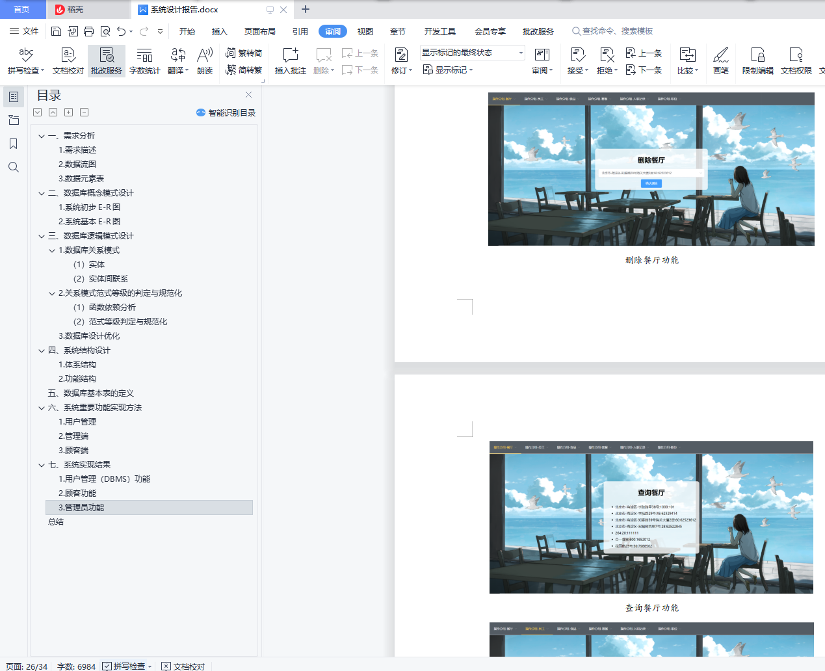
Task: Click 页面: 26/34 page indicator
Action: (27, 666)
